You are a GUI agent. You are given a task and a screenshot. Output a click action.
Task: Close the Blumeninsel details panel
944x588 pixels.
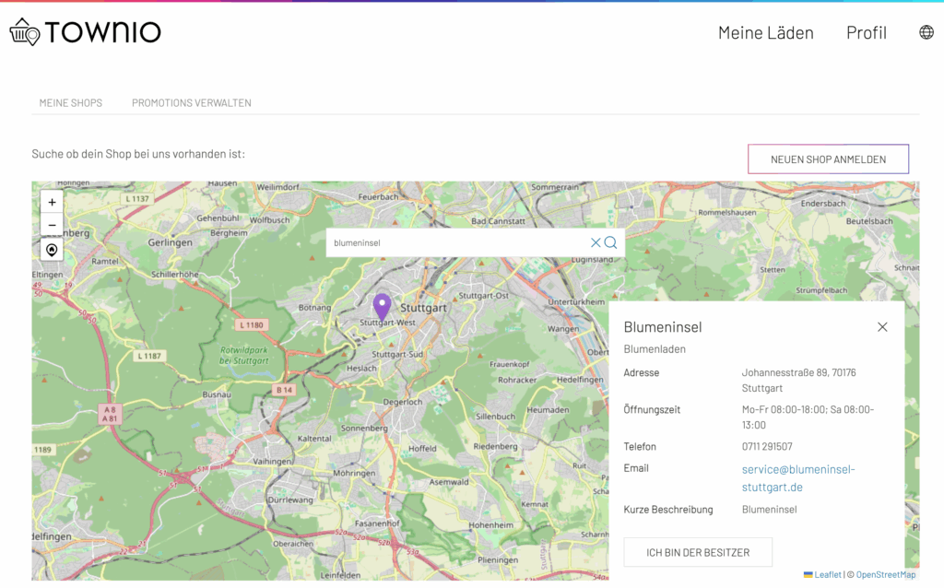pos(882,327)
